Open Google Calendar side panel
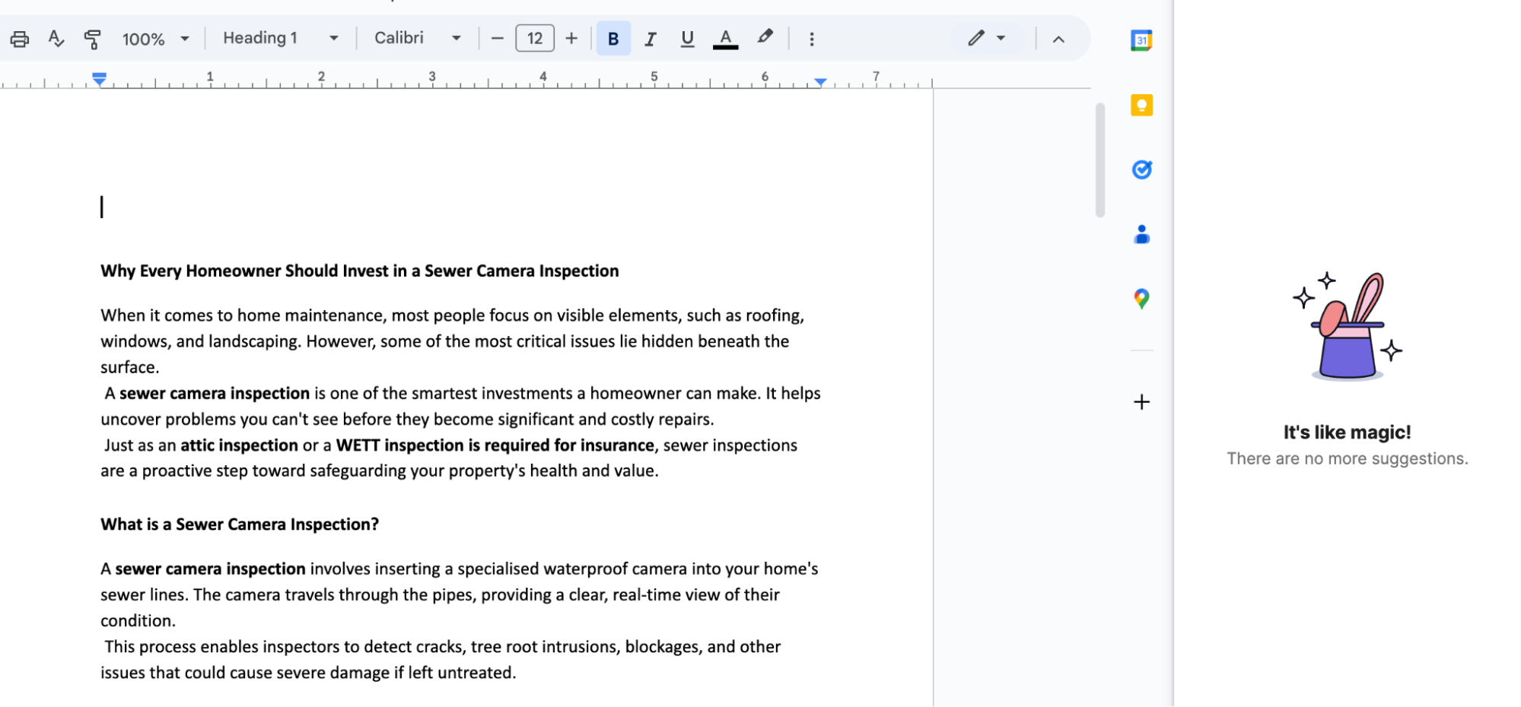1521x707 pixels. pos(1141,40)
